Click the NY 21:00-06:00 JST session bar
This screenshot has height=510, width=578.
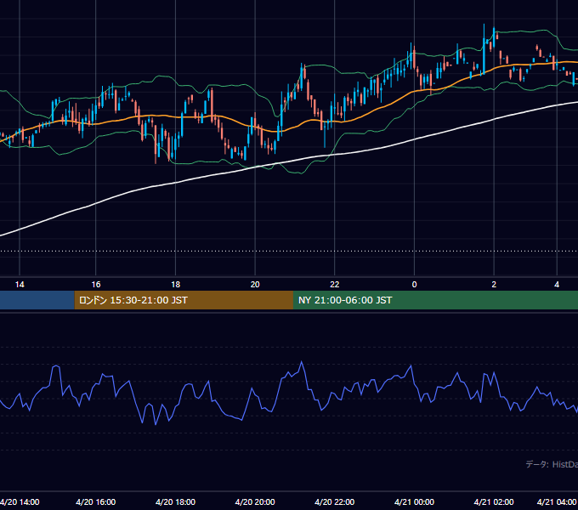[435, 300]
